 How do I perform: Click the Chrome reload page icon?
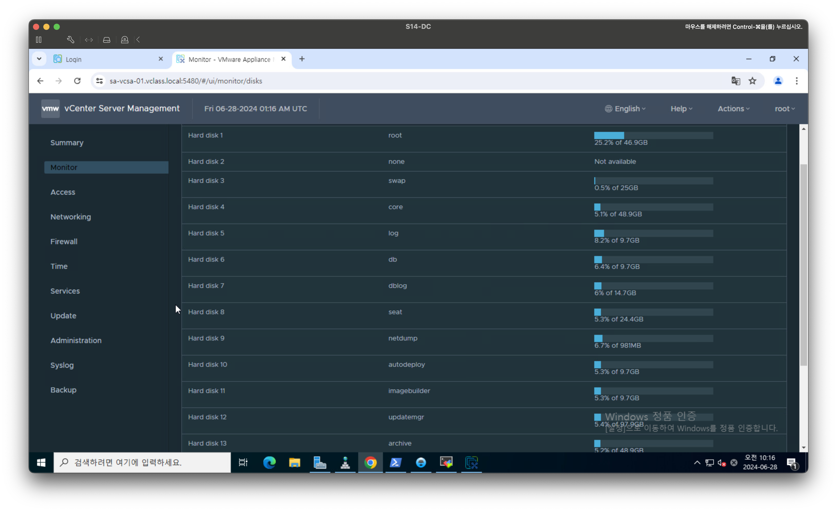[78, 81]
